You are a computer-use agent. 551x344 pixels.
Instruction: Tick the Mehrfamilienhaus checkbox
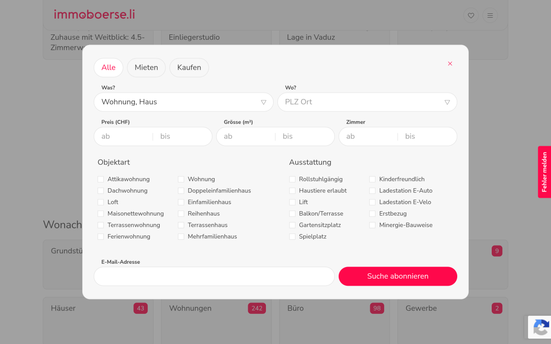(x=181, y=236)
